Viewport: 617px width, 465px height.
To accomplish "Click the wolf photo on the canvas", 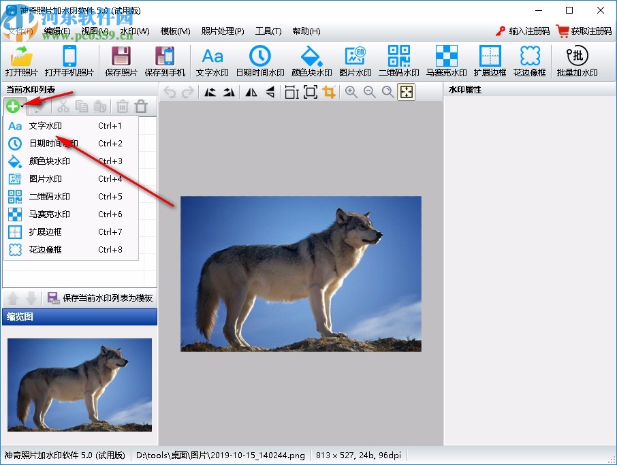I will [x=300, y=274].
